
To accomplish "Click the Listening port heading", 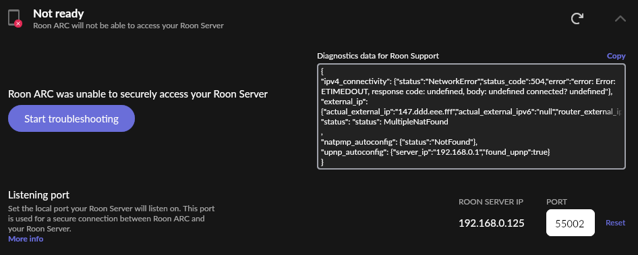I will (x=38, y=195).
